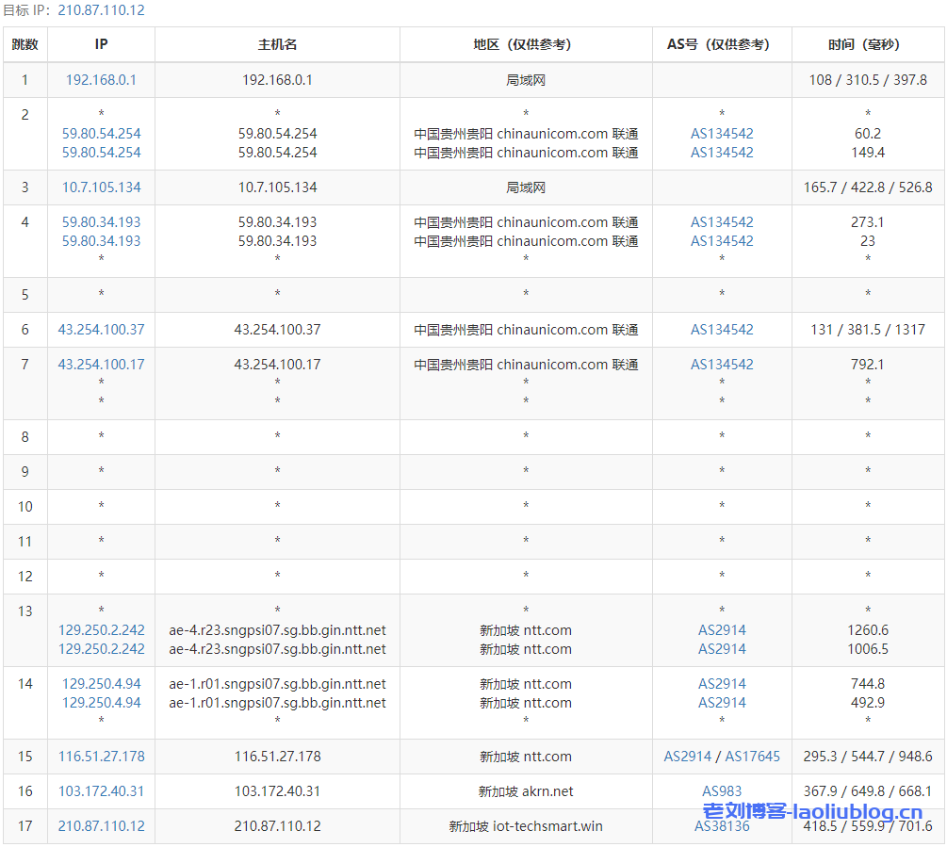
Task: Click AS2914 link in hop 13
Action: pos(722,630)
